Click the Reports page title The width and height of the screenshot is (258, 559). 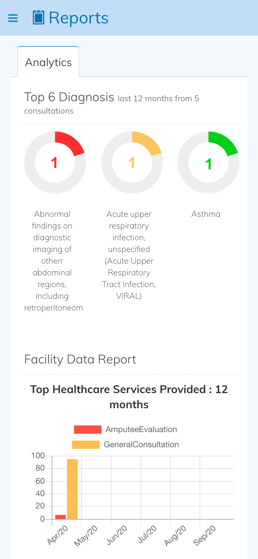[78, 18]
